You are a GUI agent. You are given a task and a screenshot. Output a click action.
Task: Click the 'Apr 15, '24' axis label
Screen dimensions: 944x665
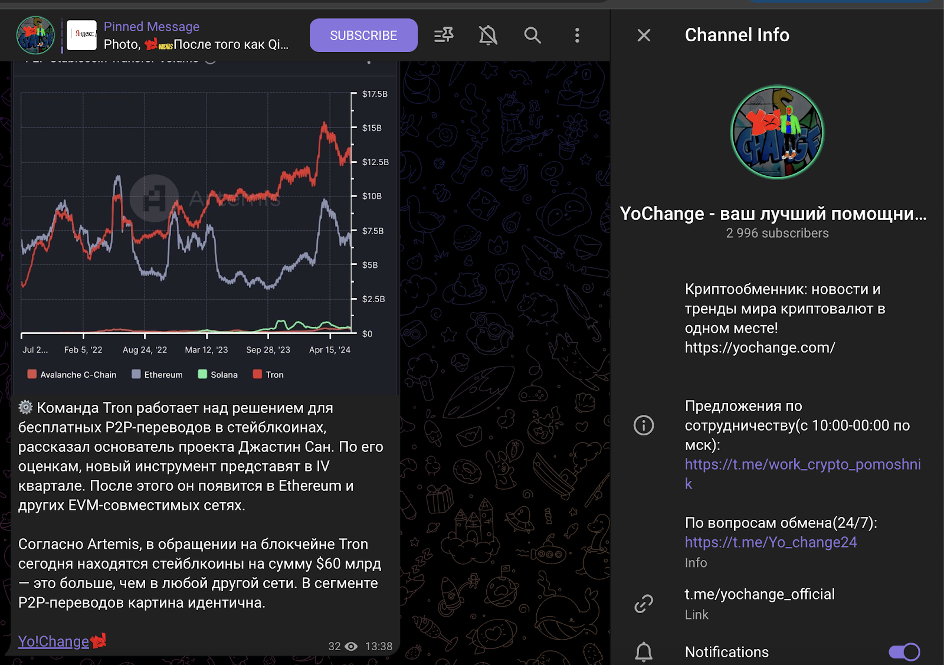click(x=330, y=350)
